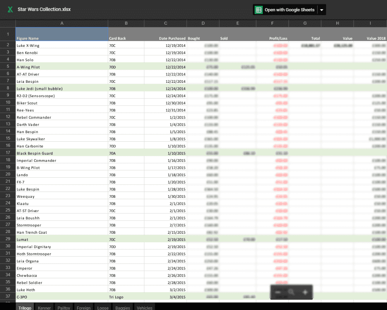This screenshot has width=387, height=310.
Task: Select the Baggies sheet tab
Action: [123, 308]
